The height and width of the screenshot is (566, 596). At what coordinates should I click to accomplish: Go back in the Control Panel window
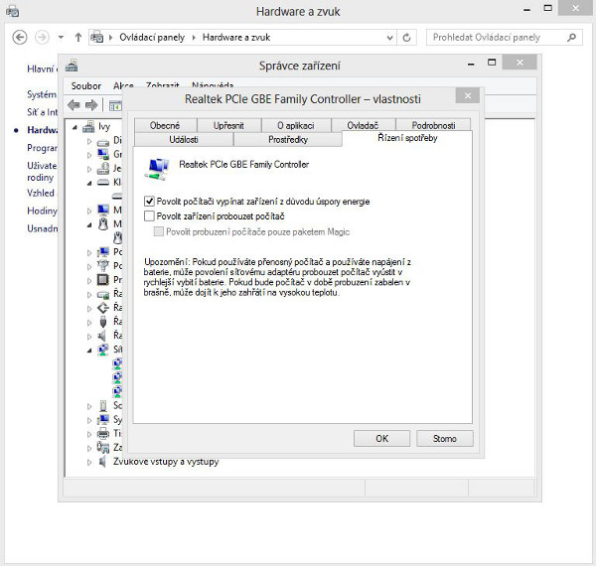20,37
